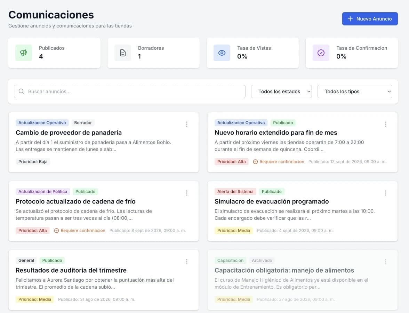This screenshot has height=313, width=409.
Task: Click the Publicados stat label
Action: (x=51, y=48)
